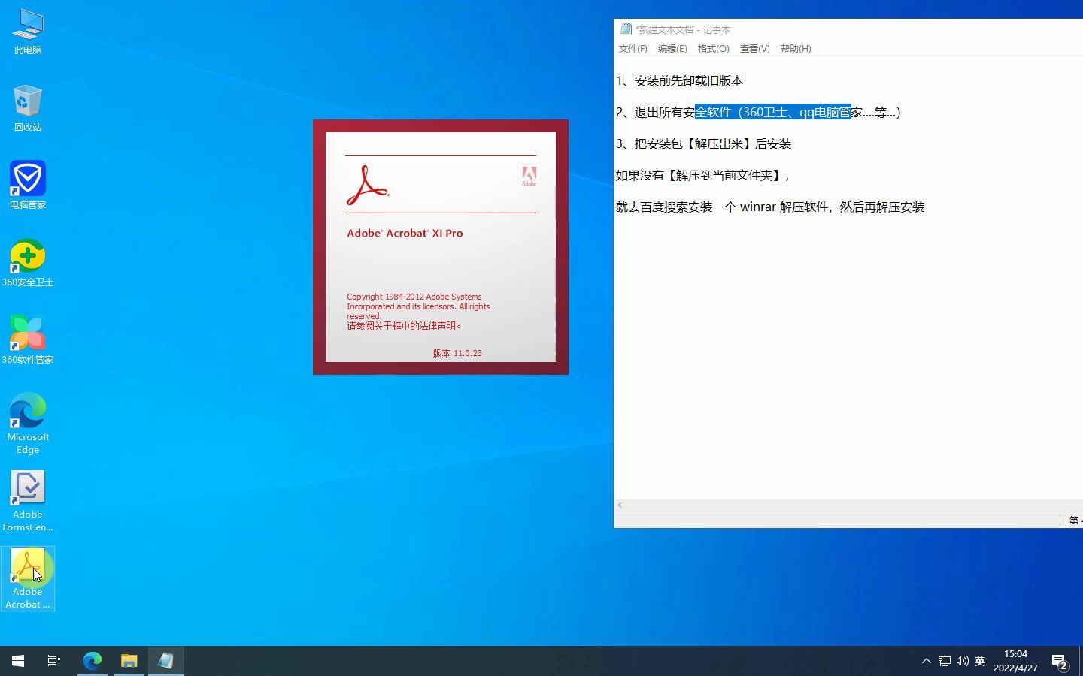Click the 请参阅关于框中的法律声明 line

pyautogui.click(x=404, y=326)
